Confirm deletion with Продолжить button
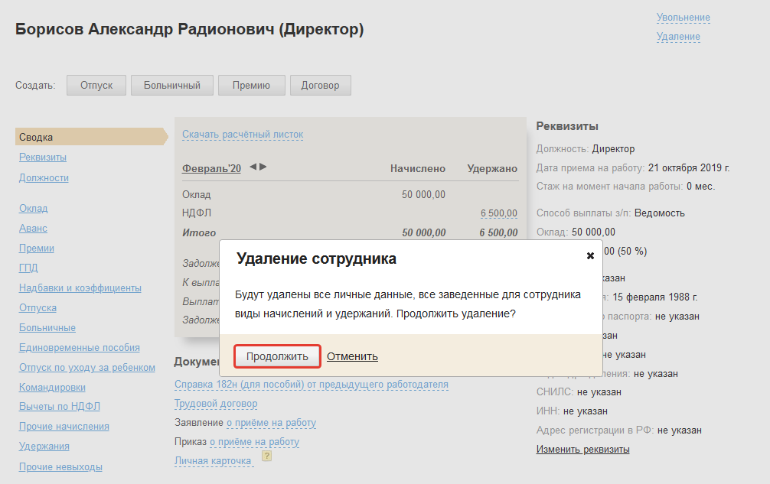 pos(277,356)
